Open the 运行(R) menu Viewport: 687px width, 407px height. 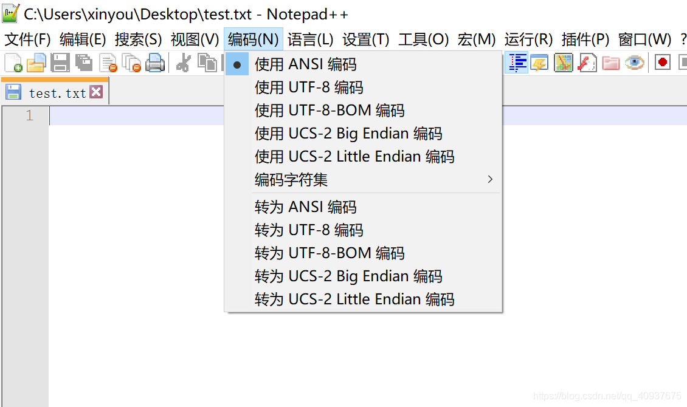point(528,39)
